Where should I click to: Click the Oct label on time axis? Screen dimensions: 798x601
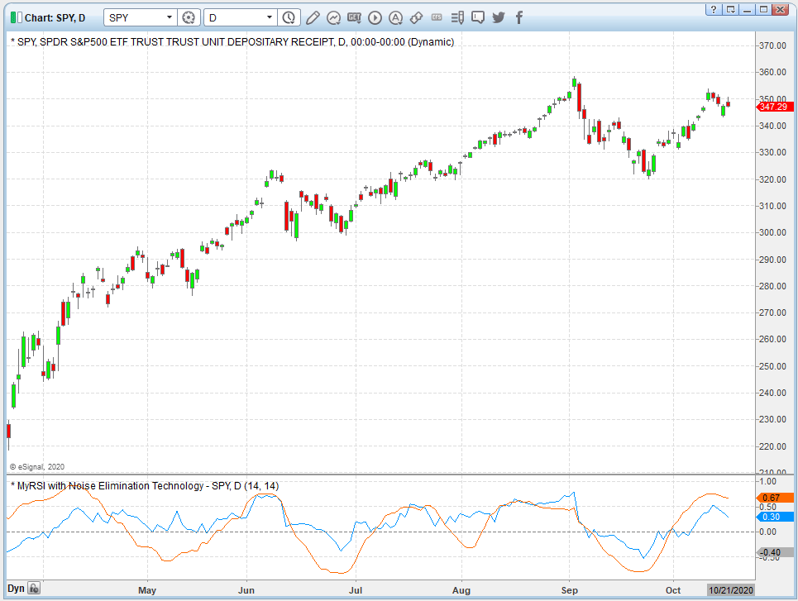pos(673,590)
